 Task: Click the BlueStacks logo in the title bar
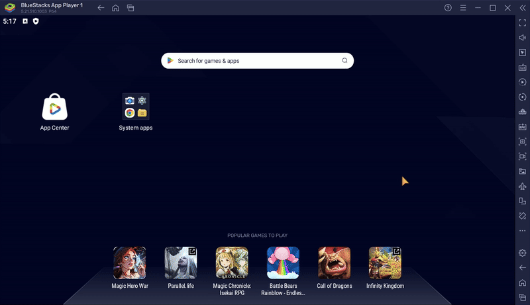(x=10, y=7)
